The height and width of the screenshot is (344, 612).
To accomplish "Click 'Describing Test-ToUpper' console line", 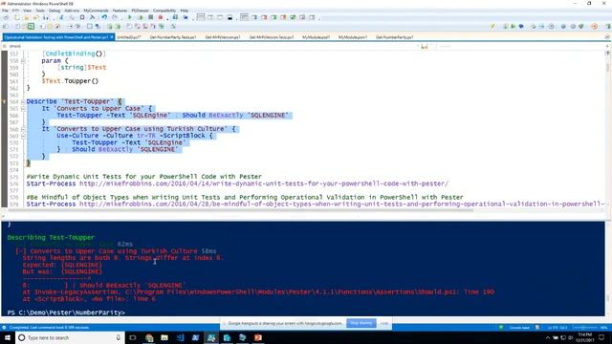I will tap(51, 237).
